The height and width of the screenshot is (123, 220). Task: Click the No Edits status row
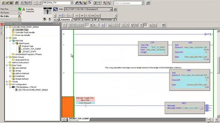[x=11, y=16]
